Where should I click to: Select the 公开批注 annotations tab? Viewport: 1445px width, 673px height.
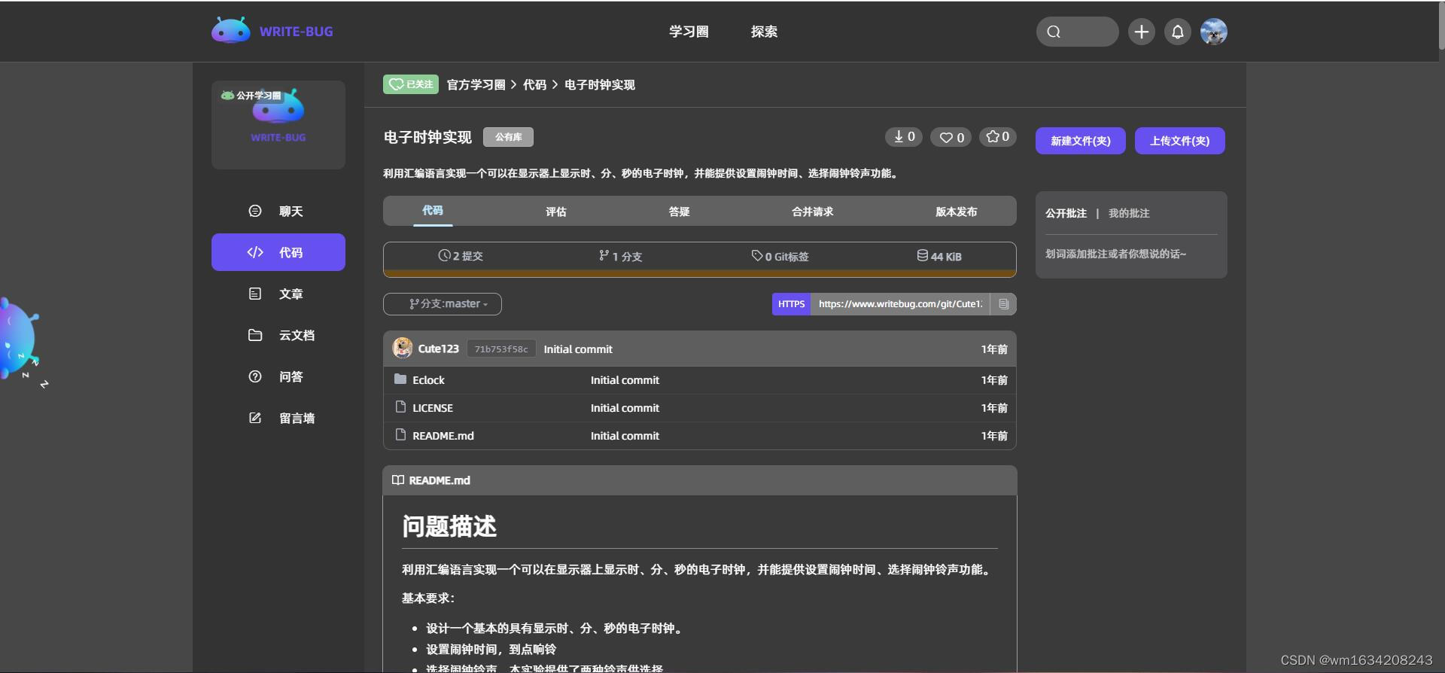coord(1066,213)
